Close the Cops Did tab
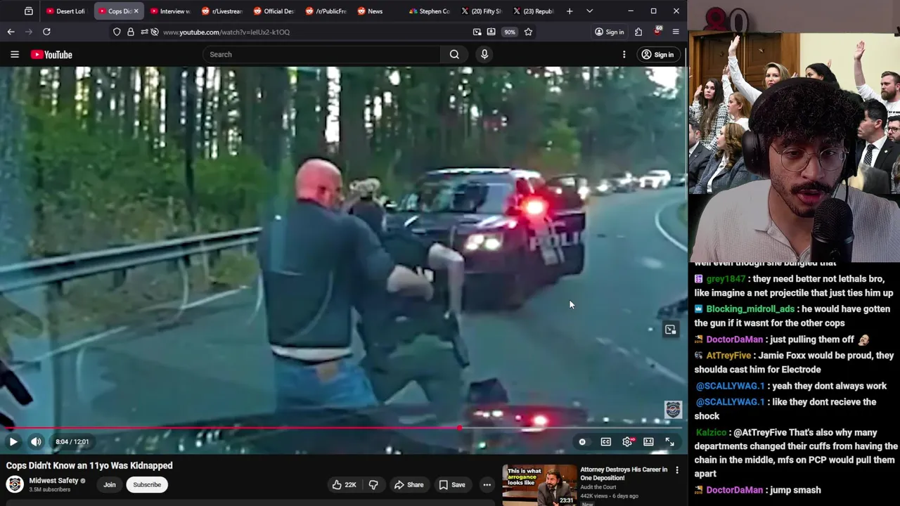Image resolution: width=900 pixels, height=506 pixels. click(136, 11)
